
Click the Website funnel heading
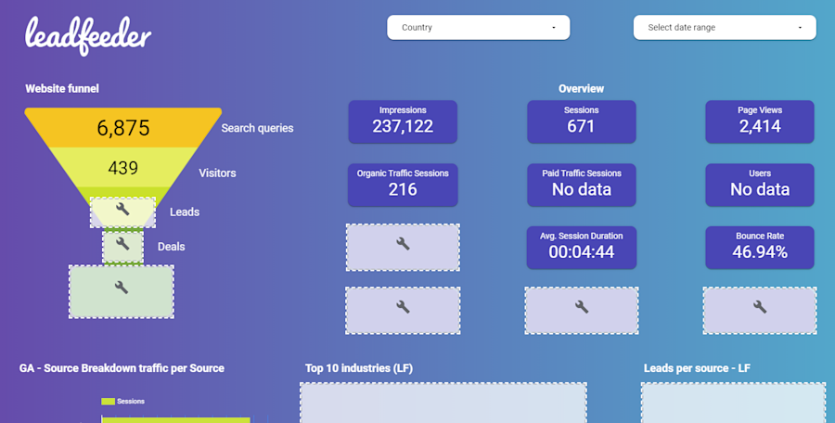coord(62,89)
